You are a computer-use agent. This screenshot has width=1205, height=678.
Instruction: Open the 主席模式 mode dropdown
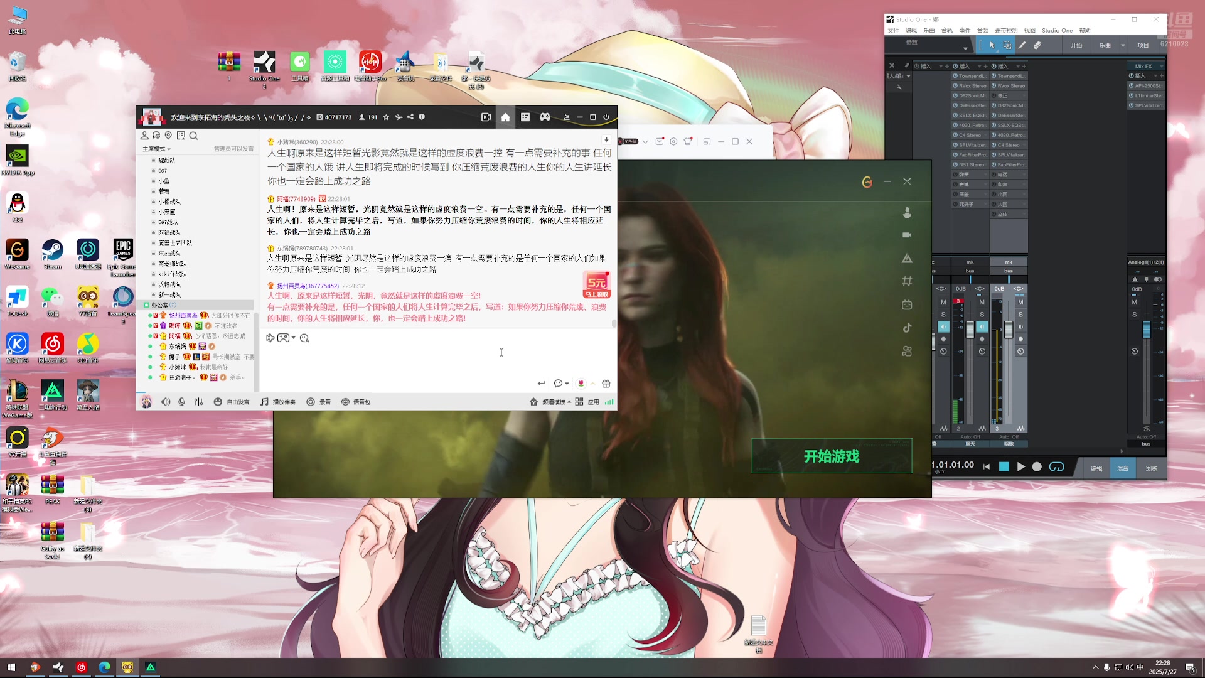point(156,149)
